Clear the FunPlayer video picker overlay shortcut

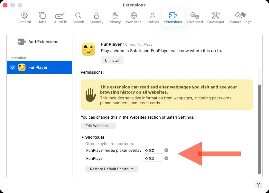coord(166,150)
